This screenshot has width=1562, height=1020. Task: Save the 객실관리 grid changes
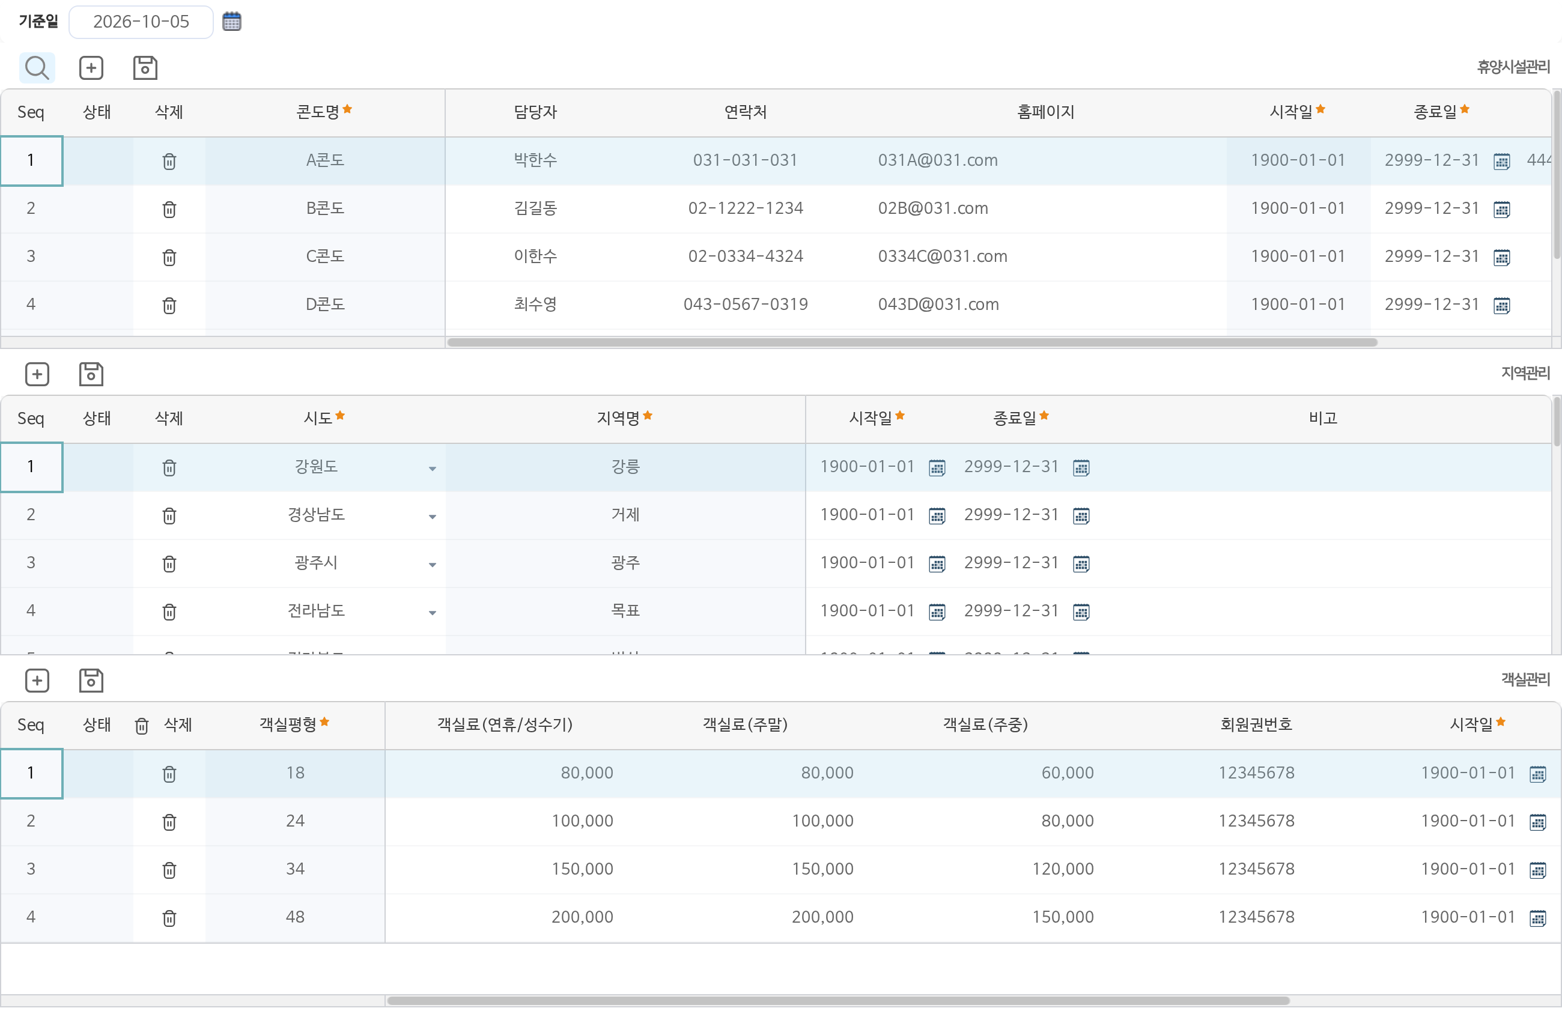[91, 681]
